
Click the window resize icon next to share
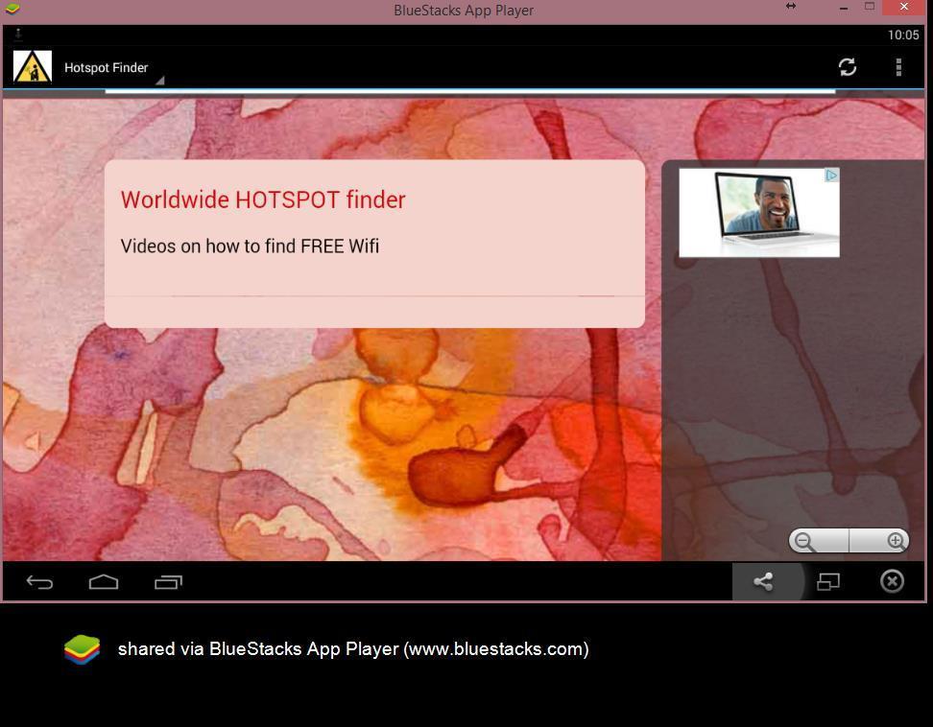[827, 581]
